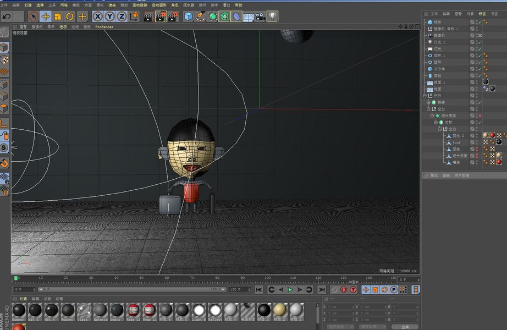Screen dimensions: 507x330
Task: Go to start of animation
Action: (x=259, y=289)
